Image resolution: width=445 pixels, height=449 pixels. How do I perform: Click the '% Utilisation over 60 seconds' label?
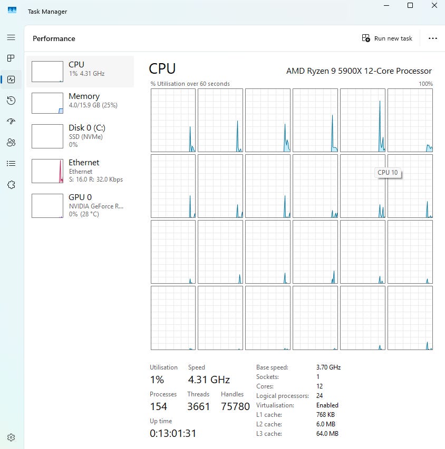coord(190,84)
